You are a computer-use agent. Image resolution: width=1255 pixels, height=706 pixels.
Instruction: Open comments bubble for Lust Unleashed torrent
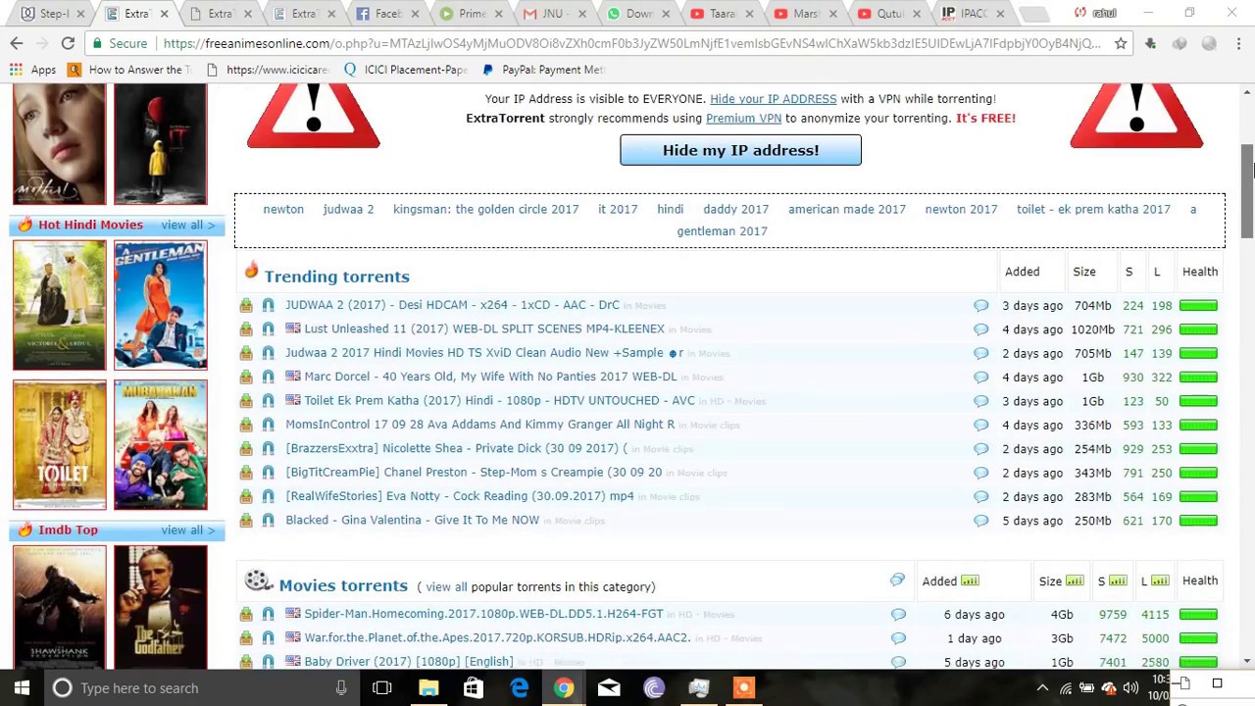click(980, 329)
